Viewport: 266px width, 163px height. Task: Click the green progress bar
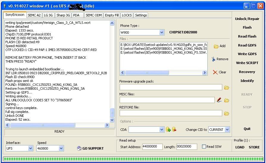point(133,159)
